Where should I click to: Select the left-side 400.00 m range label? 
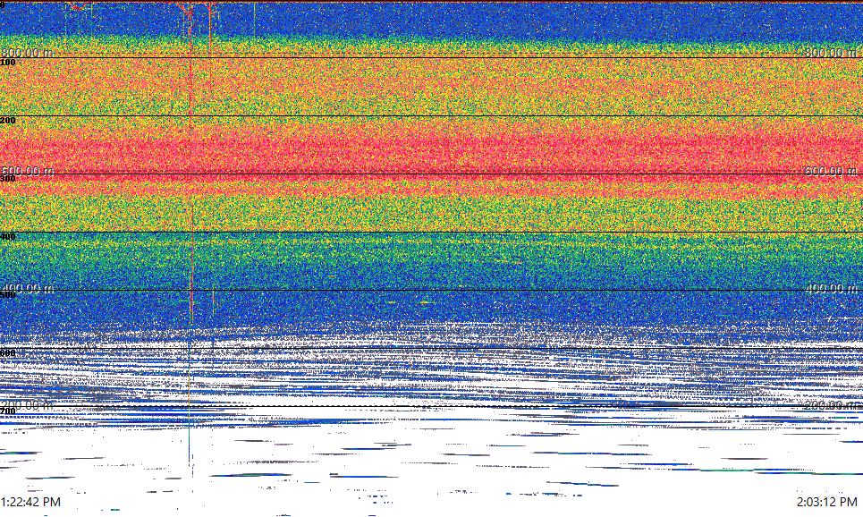(27, 288)
